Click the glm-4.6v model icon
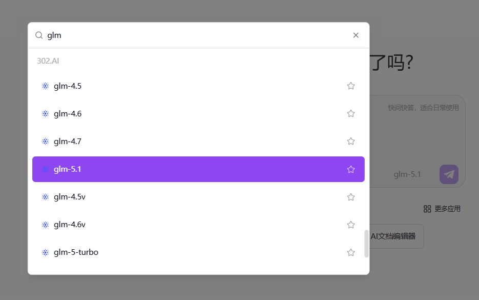479x300 pixels. pos(45,225)
